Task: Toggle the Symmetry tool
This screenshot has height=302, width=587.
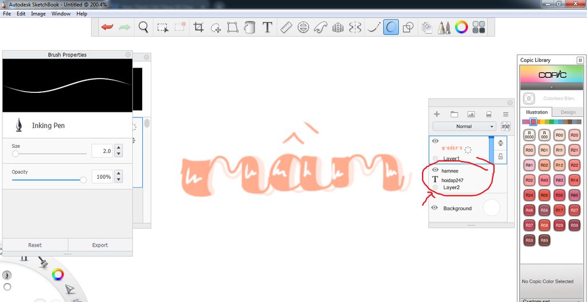Action: [x=355, y=28]
